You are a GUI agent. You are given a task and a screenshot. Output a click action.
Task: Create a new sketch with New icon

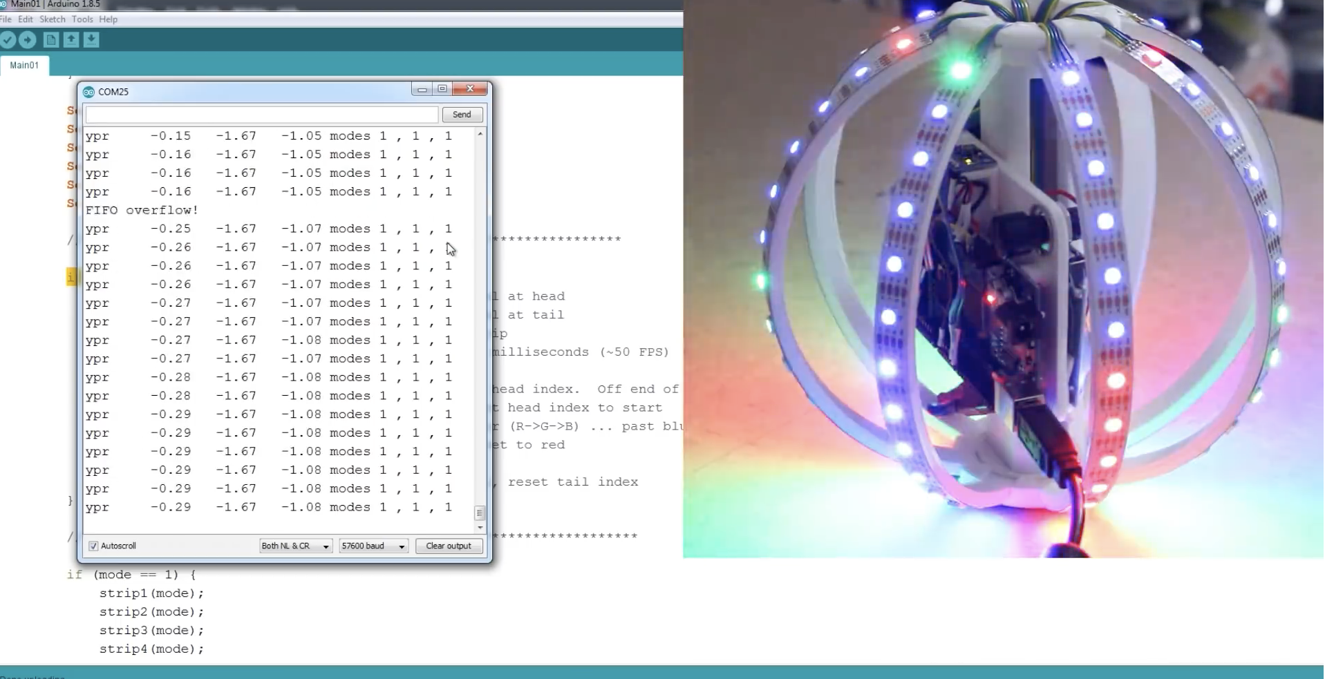(51, 40)
